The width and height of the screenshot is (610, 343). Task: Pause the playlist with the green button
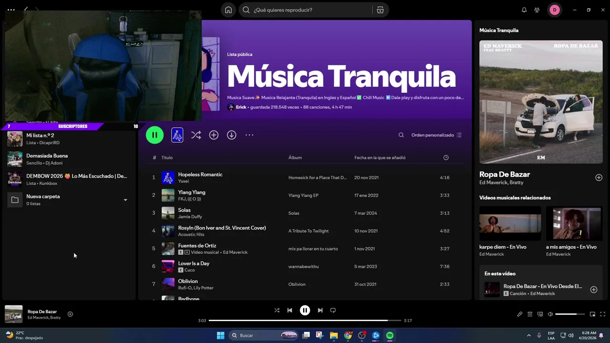(154, 135)
